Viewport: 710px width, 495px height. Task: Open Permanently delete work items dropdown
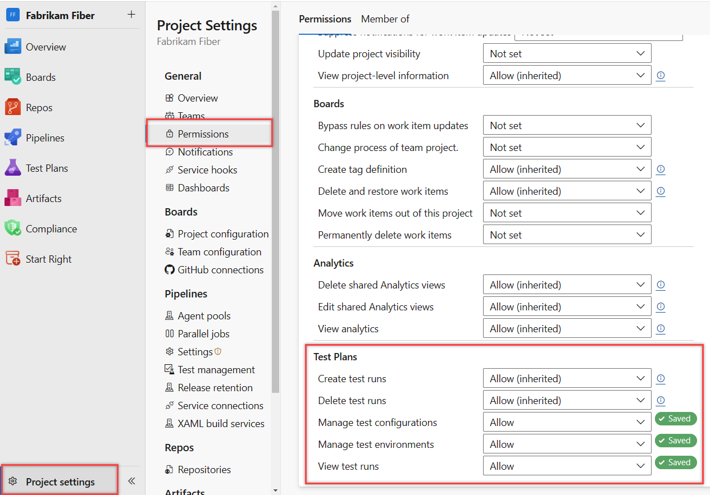pyautogui.click(x=567, y=235)
